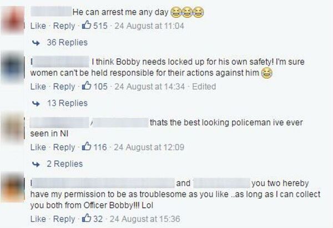Expand the 36 Replies thread
333x228 pixels.
pyautogui.click(x=67, y=43)
